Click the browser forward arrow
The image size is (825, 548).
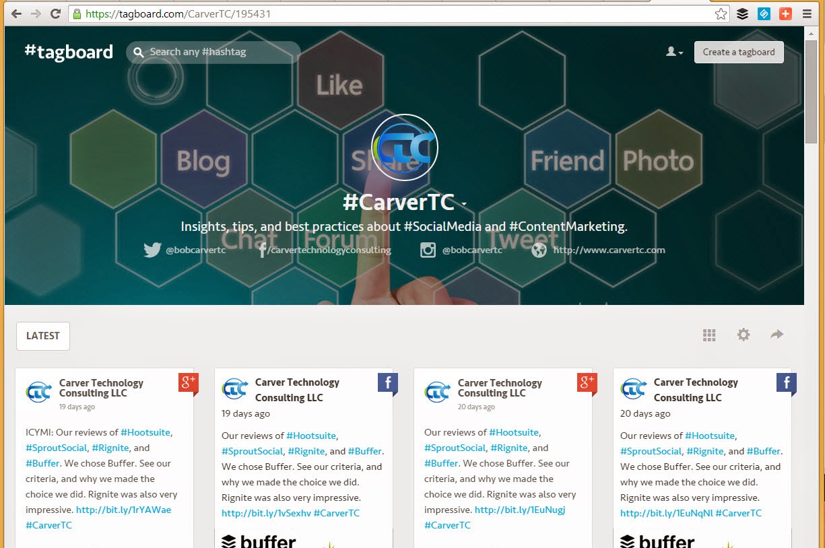pyautogui.click(x=36, y=13)
